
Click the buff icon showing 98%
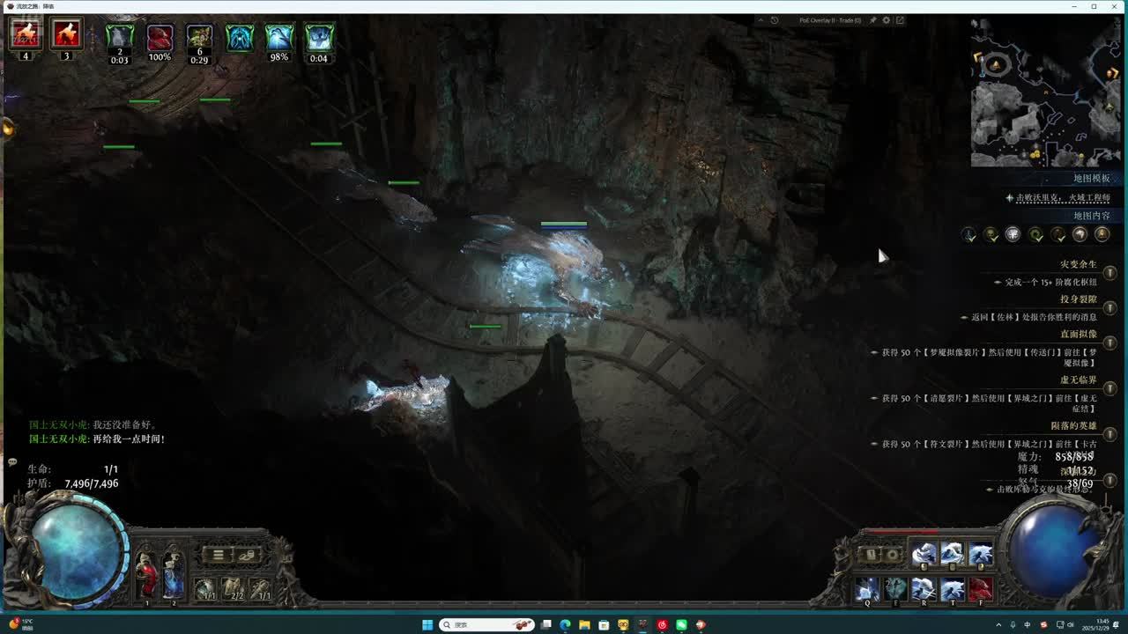pyautogui.click(x=279, y=38)
